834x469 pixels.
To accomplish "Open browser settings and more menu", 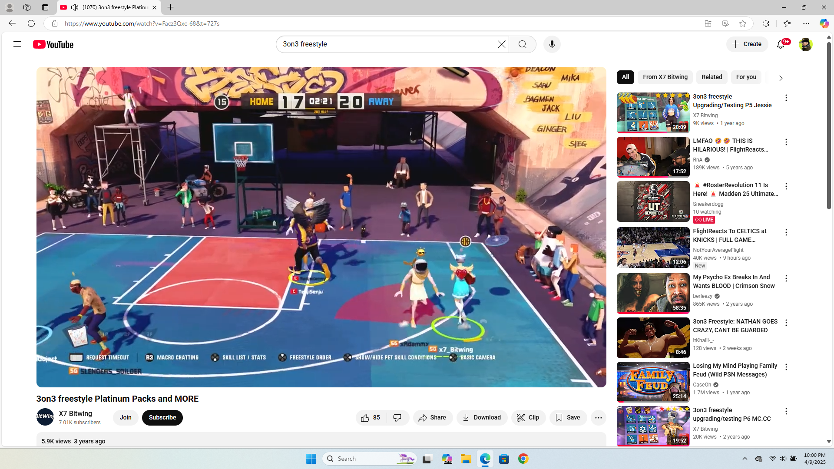I will point(806,23).
